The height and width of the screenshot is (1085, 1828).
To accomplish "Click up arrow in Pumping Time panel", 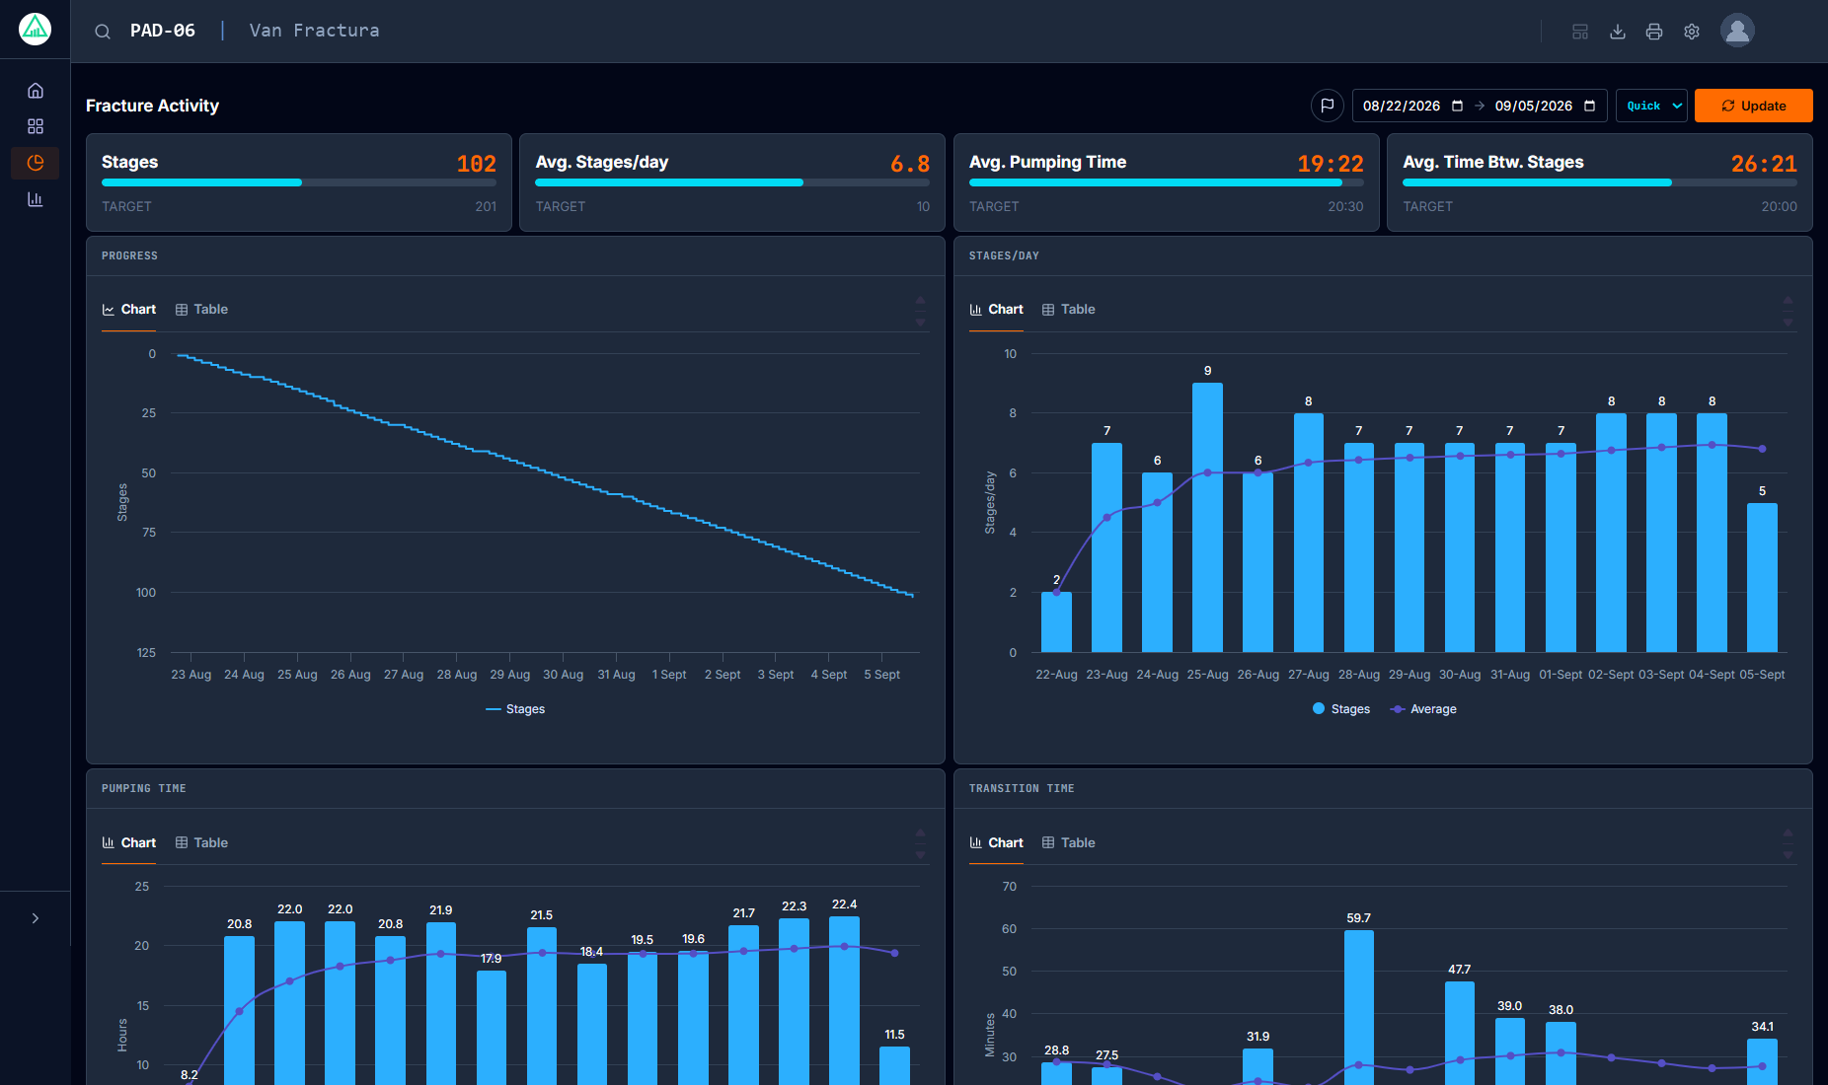I will tap(920, 832).
